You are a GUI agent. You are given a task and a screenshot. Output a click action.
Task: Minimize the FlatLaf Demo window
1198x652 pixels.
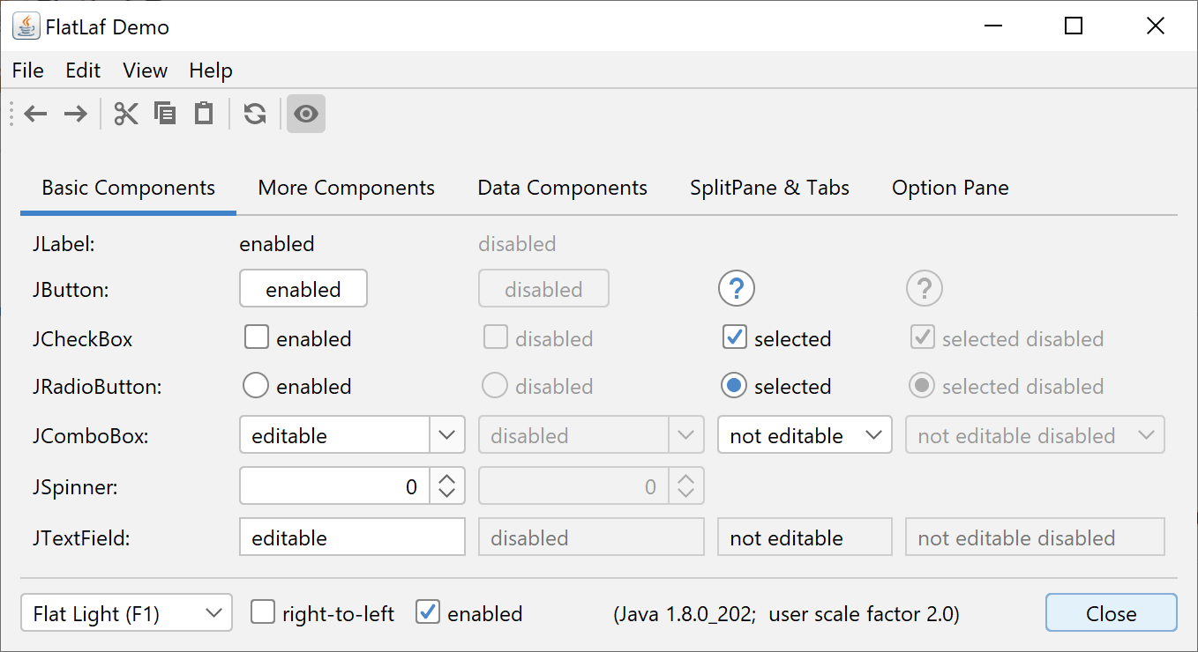pyautogui.click(x=992, y=26)
